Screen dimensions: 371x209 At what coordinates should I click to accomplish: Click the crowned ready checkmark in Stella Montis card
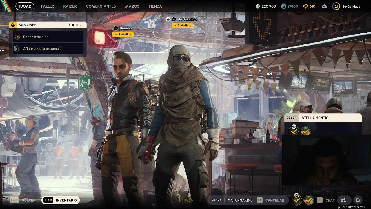coord(294,131)
